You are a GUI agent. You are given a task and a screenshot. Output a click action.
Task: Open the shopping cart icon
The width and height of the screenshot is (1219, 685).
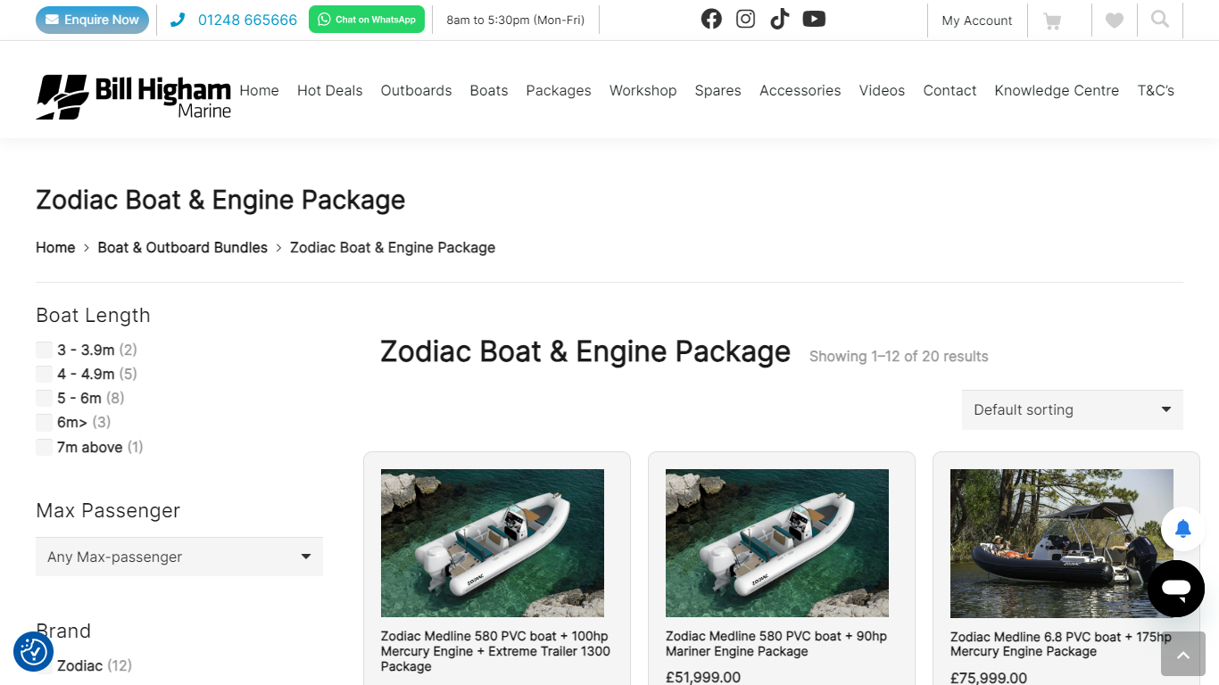[x=1053, y=21]
